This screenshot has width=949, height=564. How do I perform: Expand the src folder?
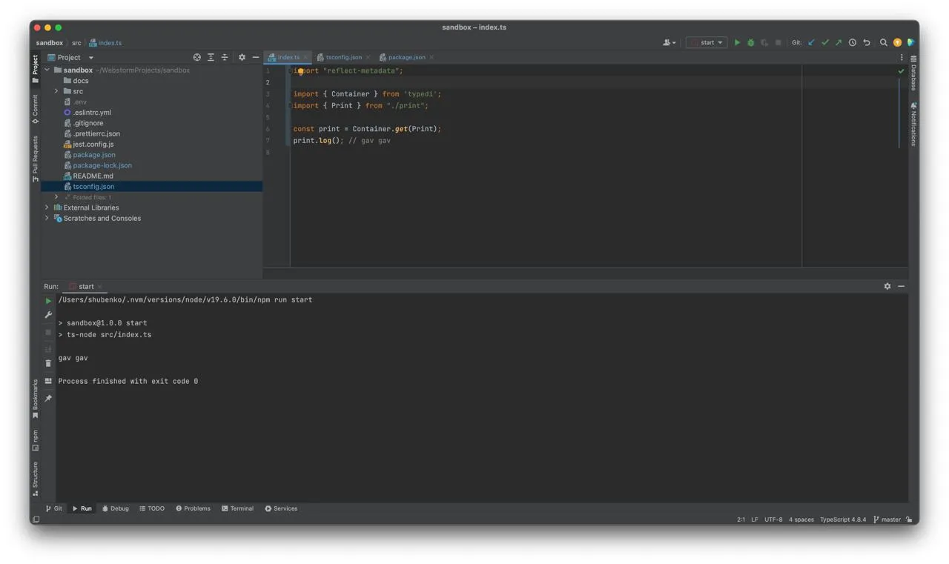[x=56, y=91]
